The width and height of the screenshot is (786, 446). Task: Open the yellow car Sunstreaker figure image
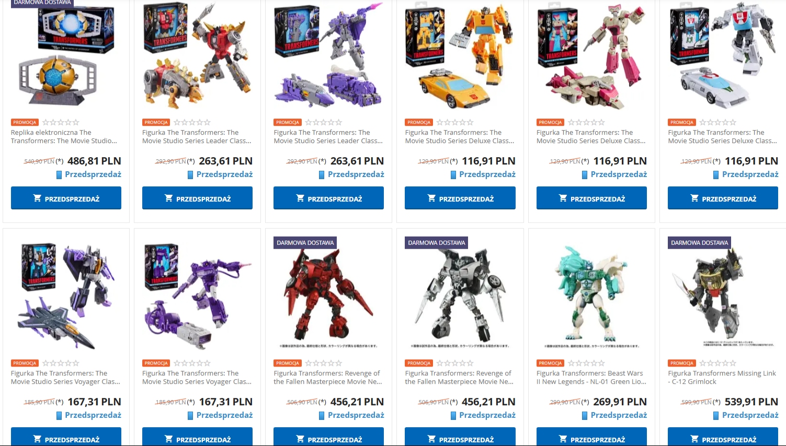coord(460,56)
